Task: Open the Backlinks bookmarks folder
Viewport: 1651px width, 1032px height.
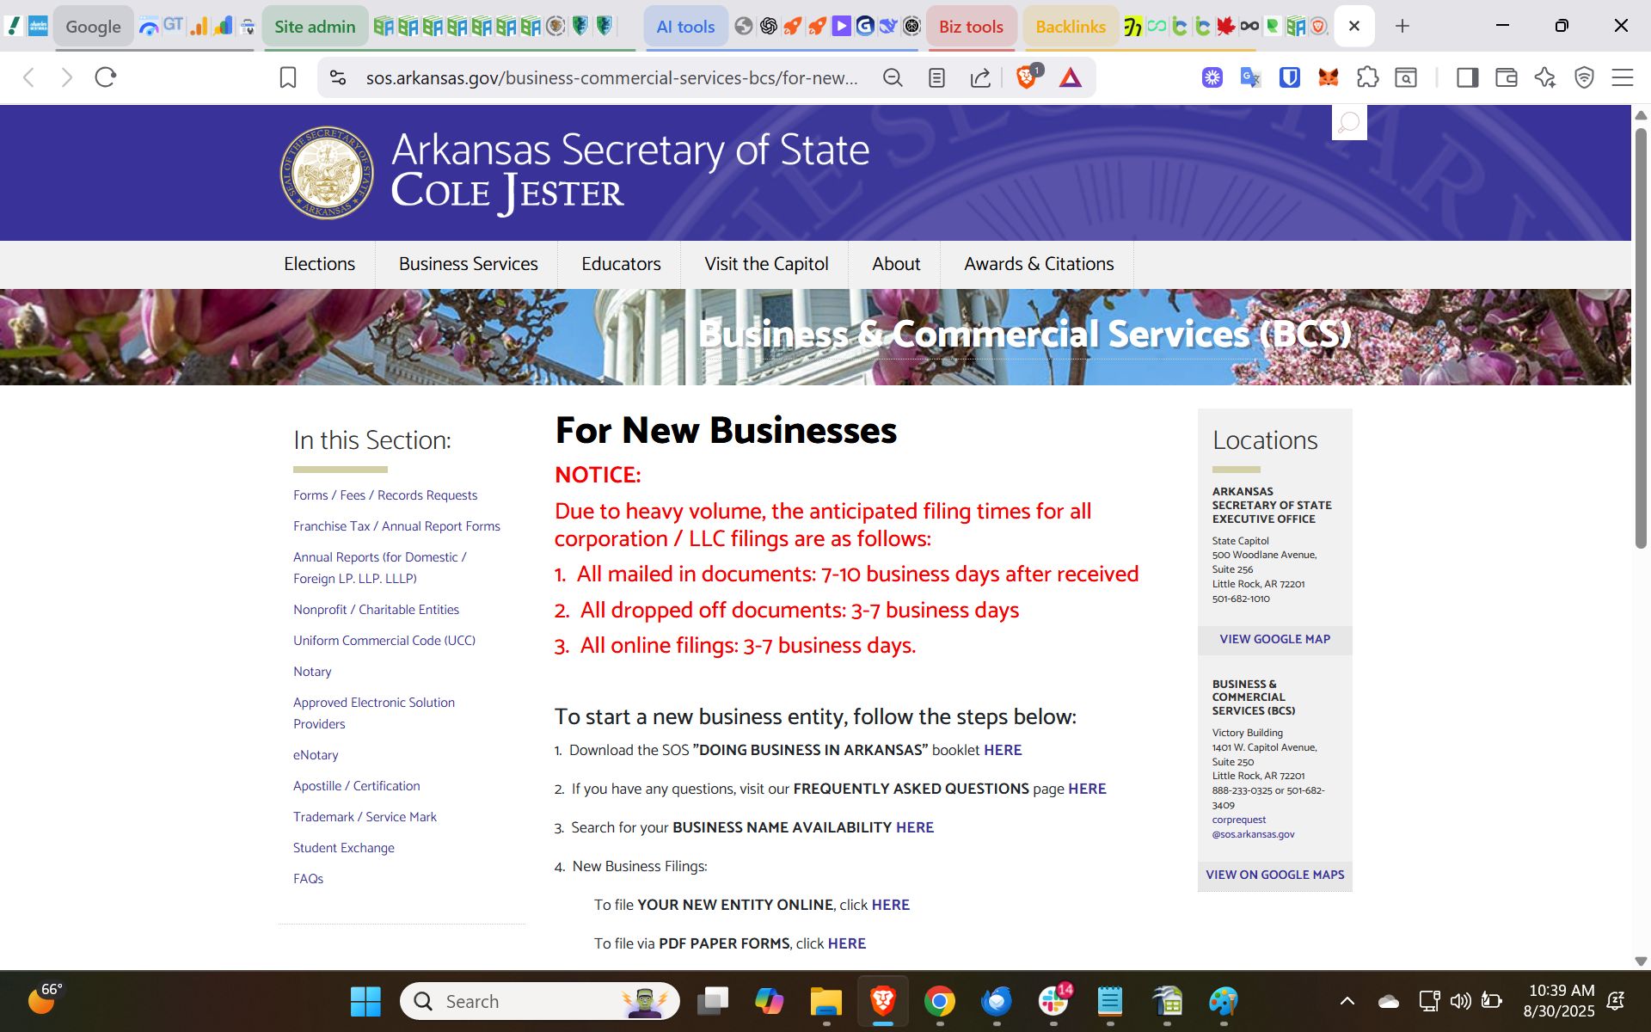Action: point(1071,26)
